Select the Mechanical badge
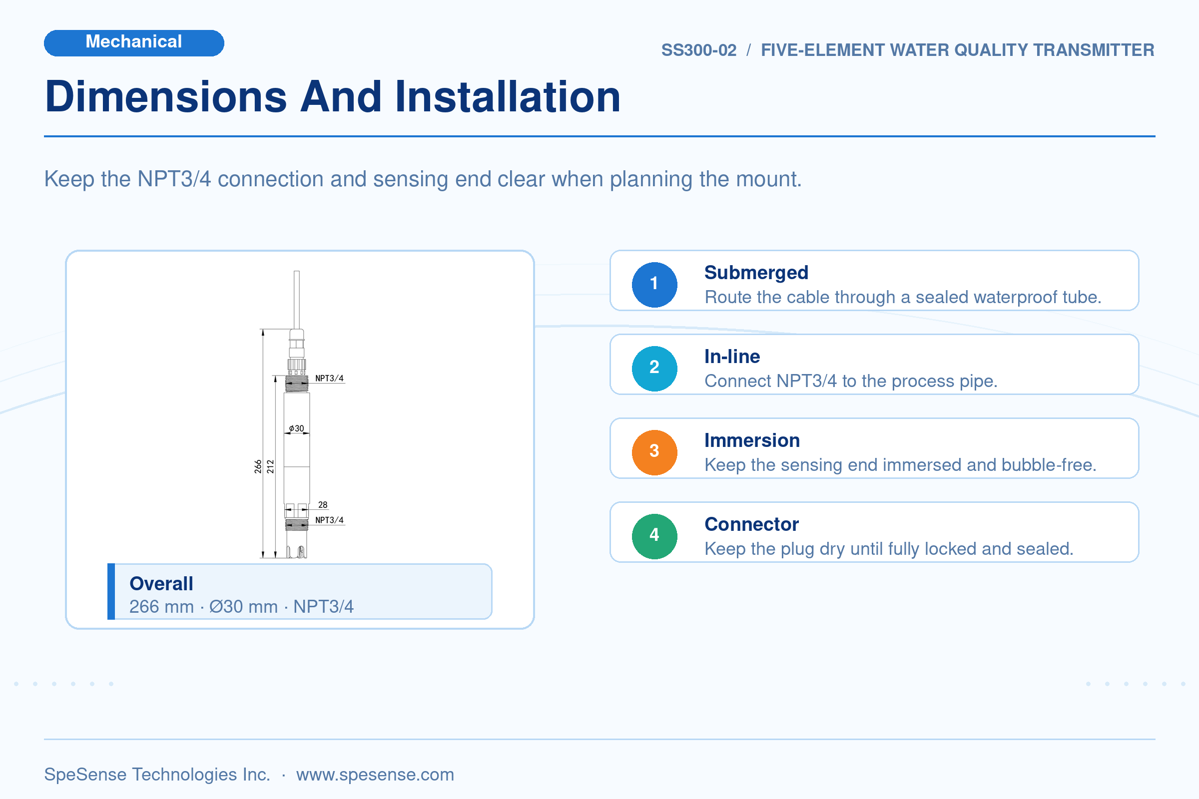Image resolution: width=1199 pixels, height=799 pixels. [134, 43]
